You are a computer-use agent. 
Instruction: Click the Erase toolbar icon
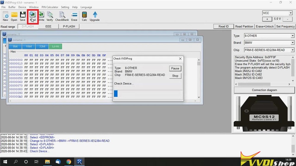pos(74,16)
